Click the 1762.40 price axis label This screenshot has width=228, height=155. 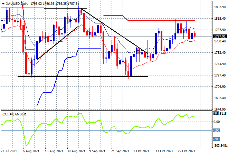220,52
